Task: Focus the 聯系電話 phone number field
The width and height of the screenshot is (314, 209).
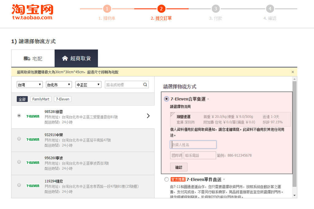Action: pos(200,156)
